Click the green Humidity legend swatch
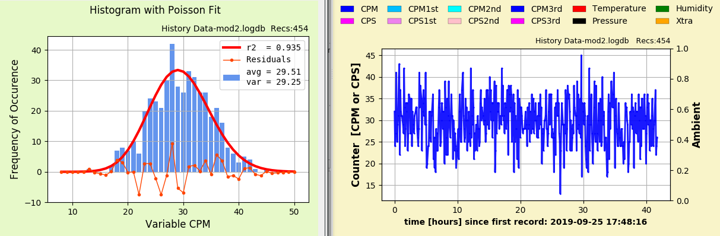 tap(662, 9)
